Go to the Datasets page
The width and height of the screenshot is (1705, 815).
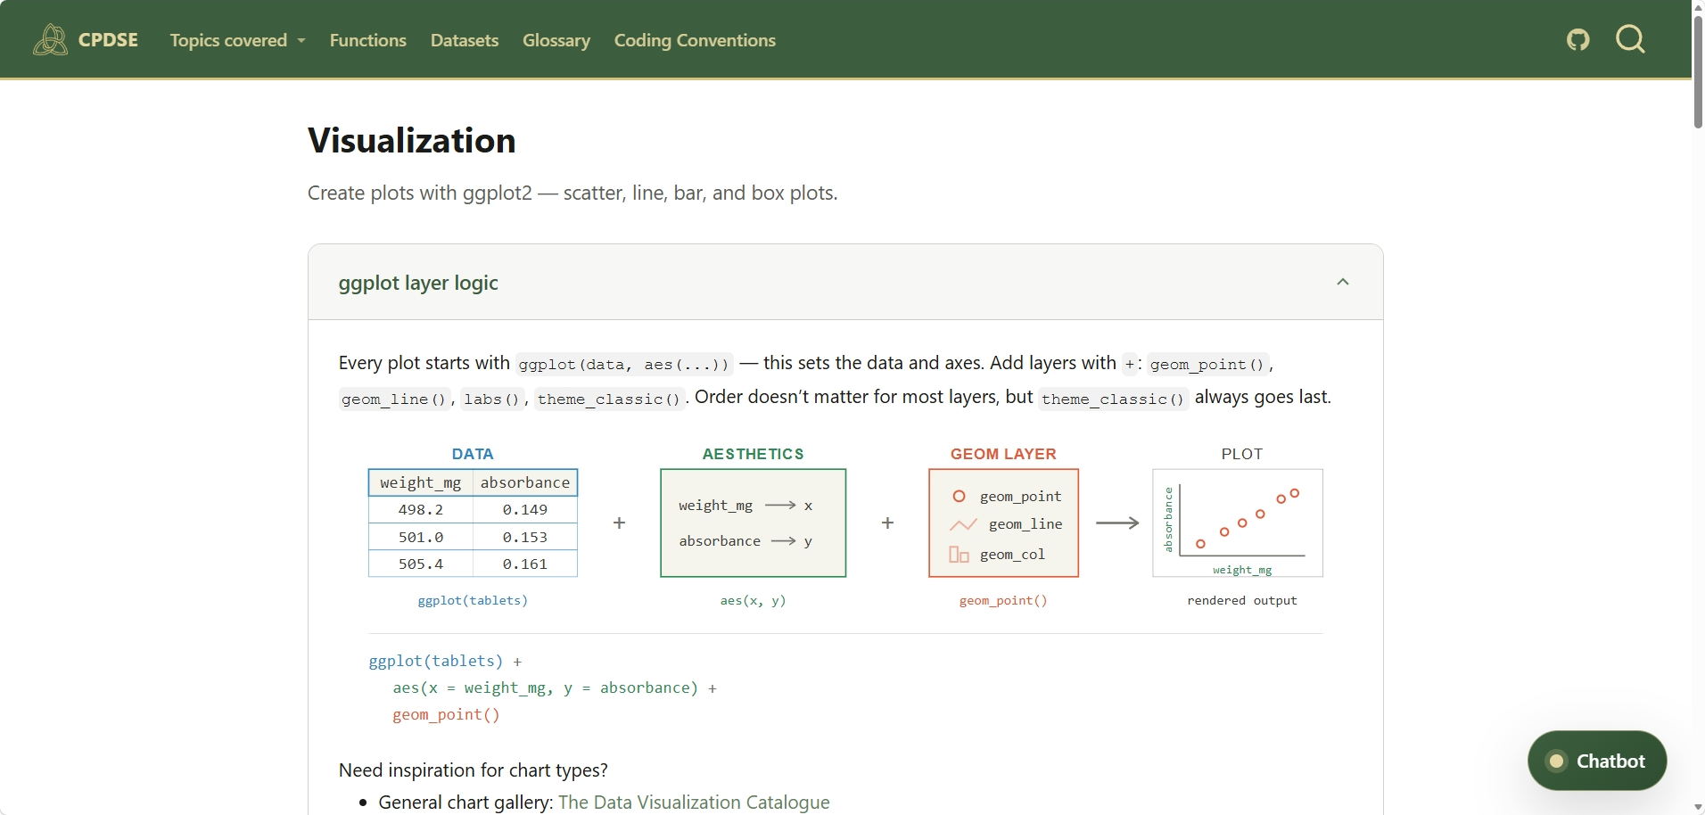[x=465, y=40]
